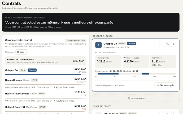This screenshot has width=183, height=114.
Task: Click the Plages creuses timeline bar
Action: (136, 74)
